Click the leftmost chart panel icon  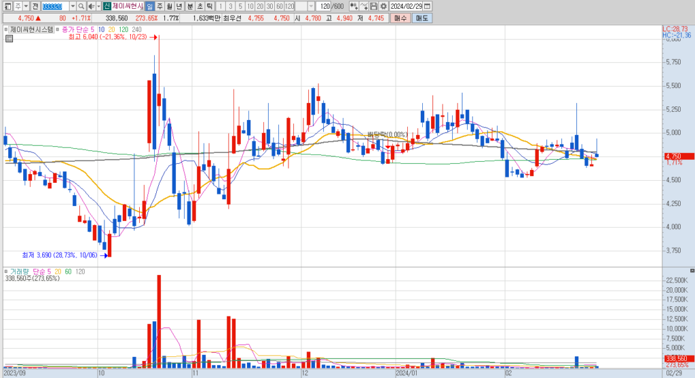coord(8,6)
